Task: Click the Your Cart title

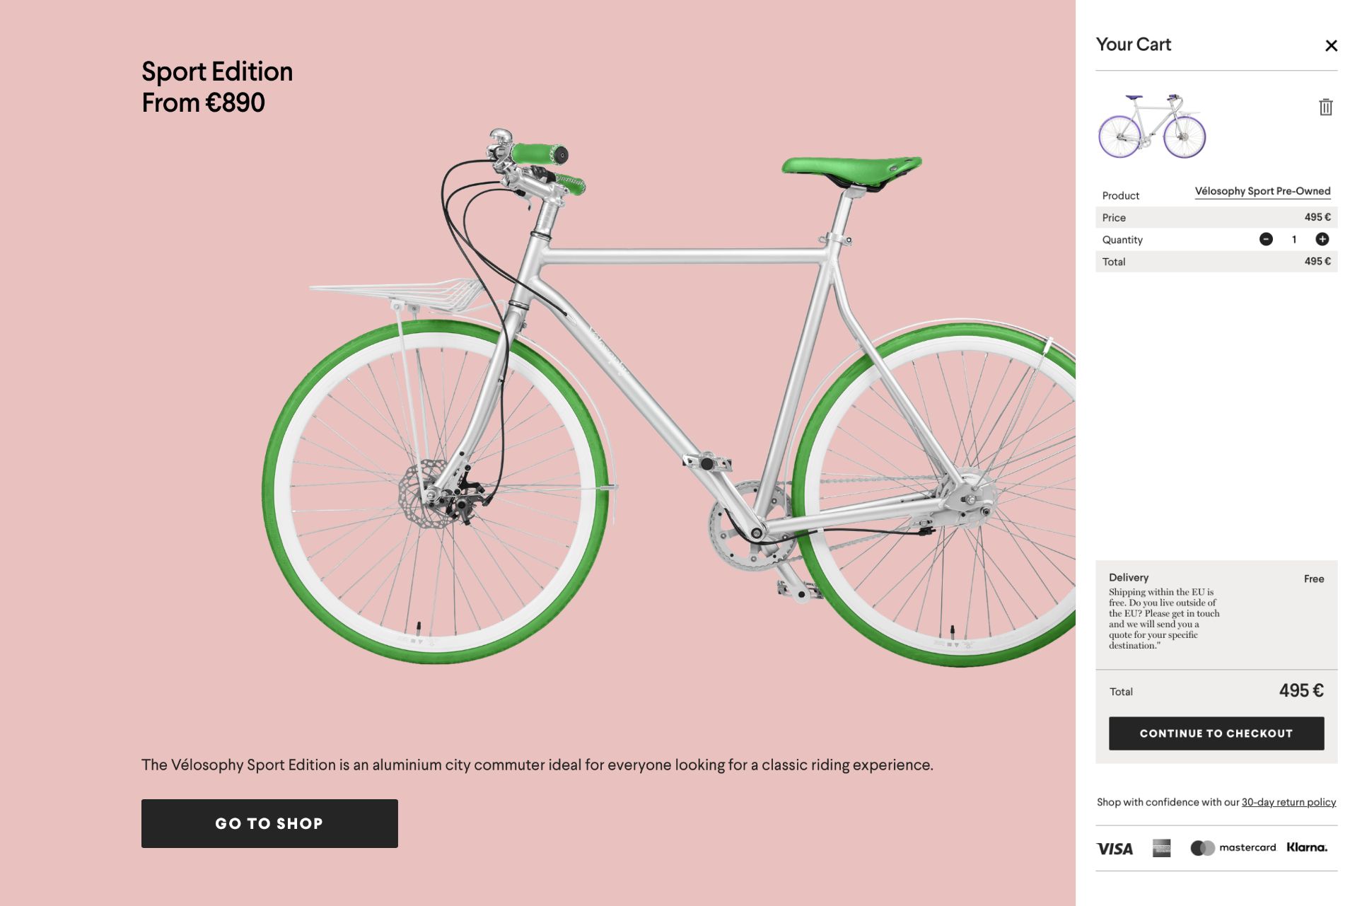Action: click(1133, 45)
